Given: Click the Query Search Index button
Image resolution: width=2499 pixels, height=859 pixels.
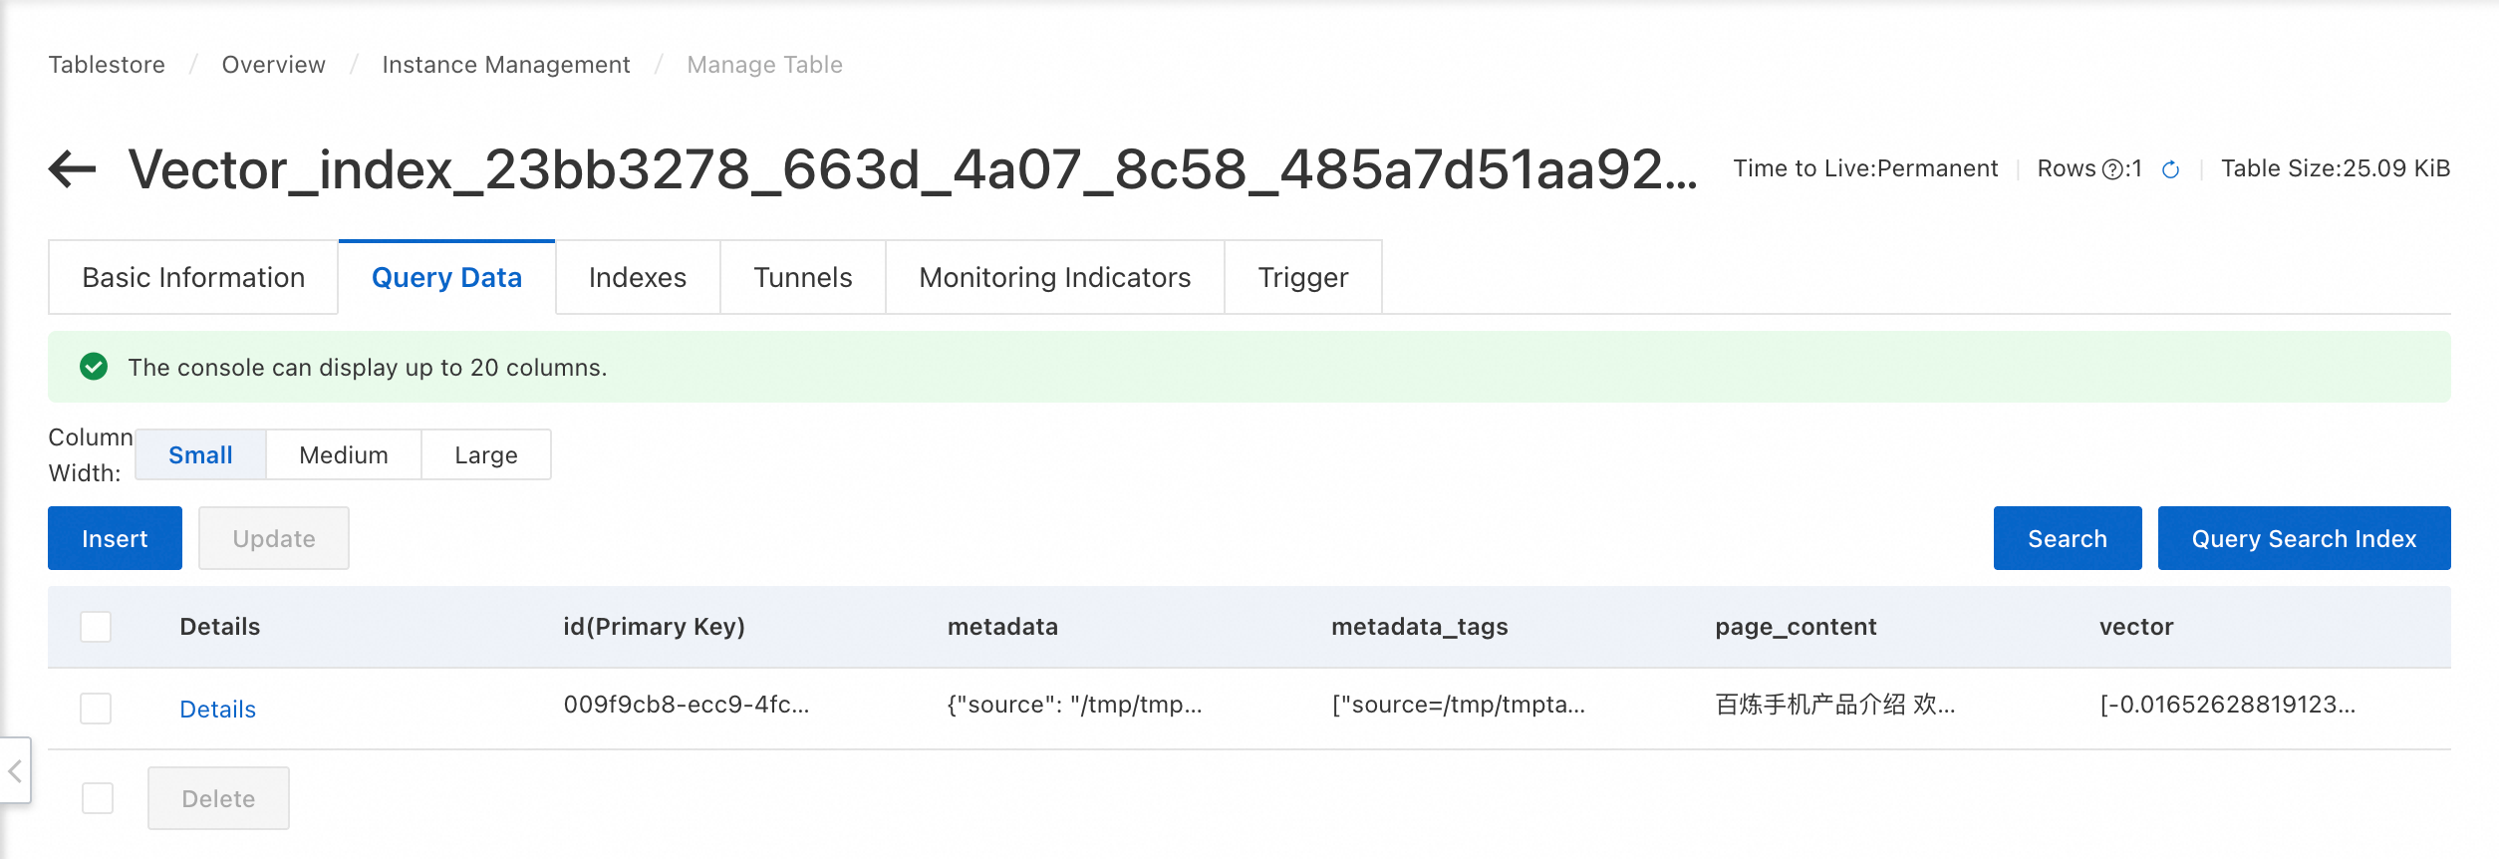Looking at the screenshot, I should click(2303, 538).
